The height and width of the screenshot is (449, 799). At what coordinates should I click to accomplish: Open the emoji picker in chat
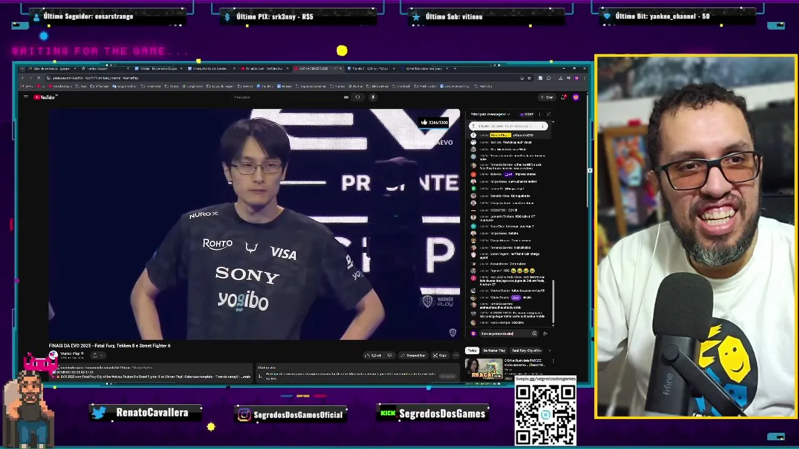click(x=534, y=334)
